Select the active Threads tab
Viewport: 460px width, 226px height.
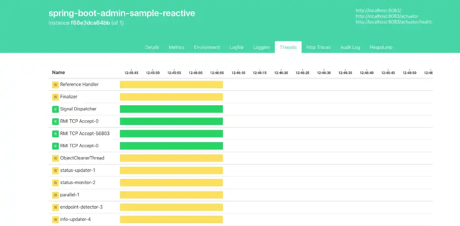288,47
